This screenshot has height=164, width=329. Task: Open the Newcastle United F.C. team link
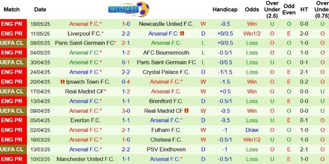tap(166, 24)
